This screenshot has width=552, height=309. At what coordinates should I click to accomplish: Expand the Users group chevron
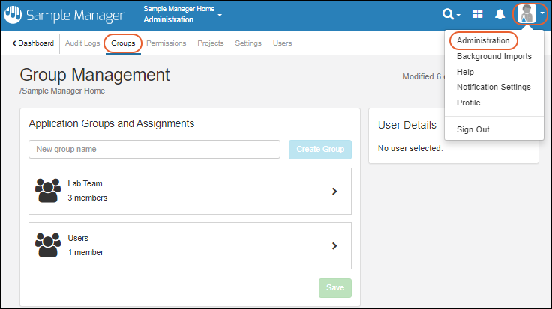pyautogui.click(x=334, y=245)
